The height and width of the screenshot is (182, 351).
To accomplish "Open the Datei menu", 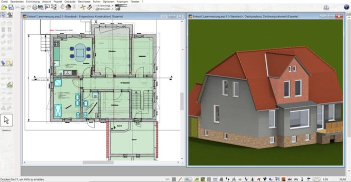I will point(5,1).
